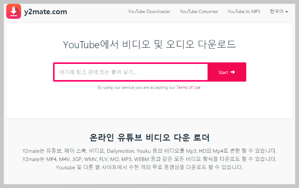Click the heading 온라인 유튜브 비디오 다운 로더
Image resolution: width=299 pixels, height=188 pixels.
point(149,137)
